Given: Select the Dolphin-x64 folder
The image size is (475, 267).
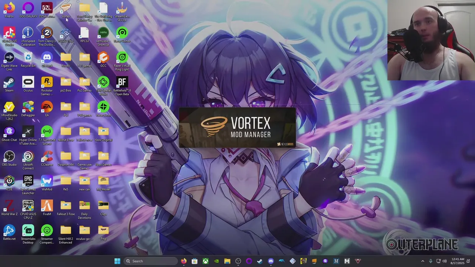Looking at the screenshot, I should pos(66,158).
